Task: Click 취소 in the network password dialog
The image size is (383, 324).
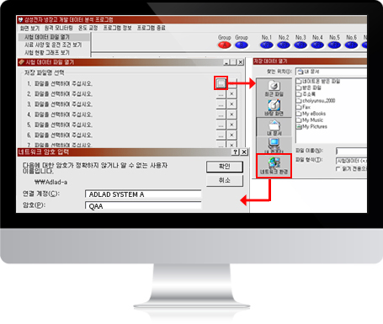Action: [225, 180]
